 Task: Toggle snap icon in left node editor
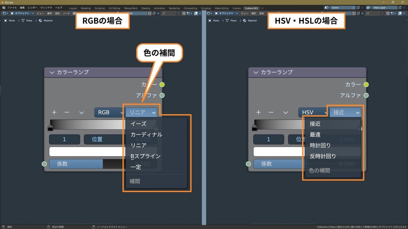click(x=184, y=13)
